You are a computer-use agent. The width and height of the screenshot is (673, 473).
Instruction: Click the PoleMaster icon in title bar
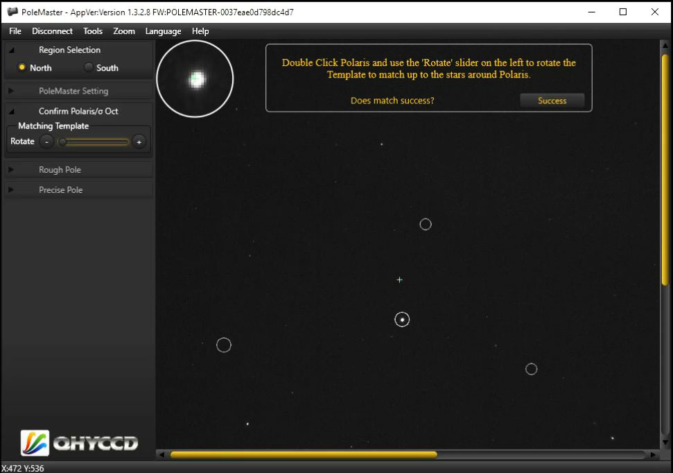click(x=12, y=12)
